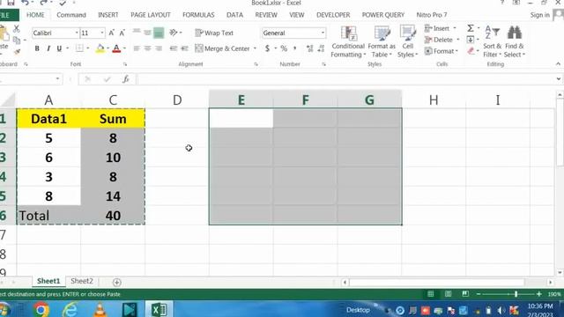Image resolution: width=564 pixels, height=317 pixels.
Task: Click the Cut scissors icon
Action: (x=16, y=29)
